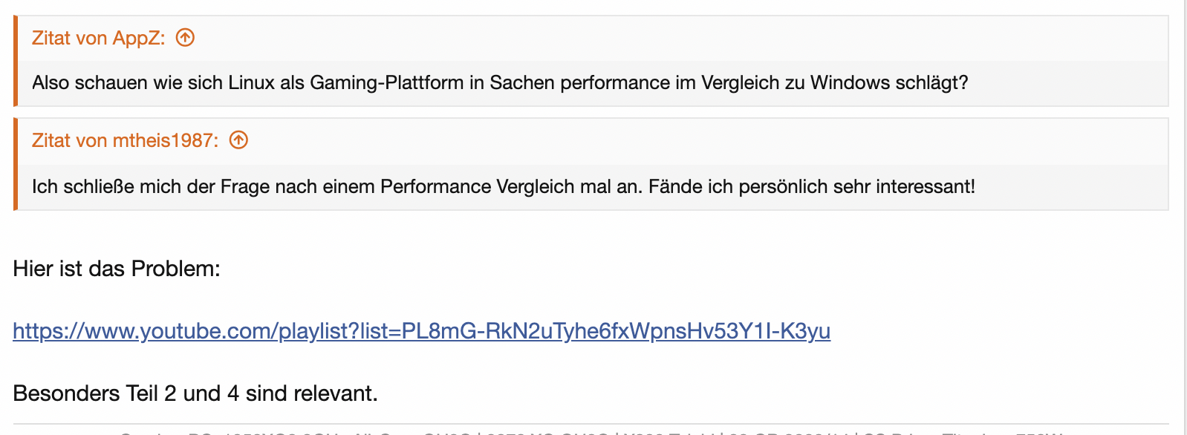Click the up-arrow icon beside AppZ quote
Screen dimensions: 1187x435
(x=185, y=37)
